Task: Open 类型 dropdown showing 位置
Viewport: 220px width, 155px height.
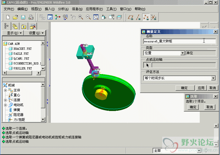Action: click(182, 53)
